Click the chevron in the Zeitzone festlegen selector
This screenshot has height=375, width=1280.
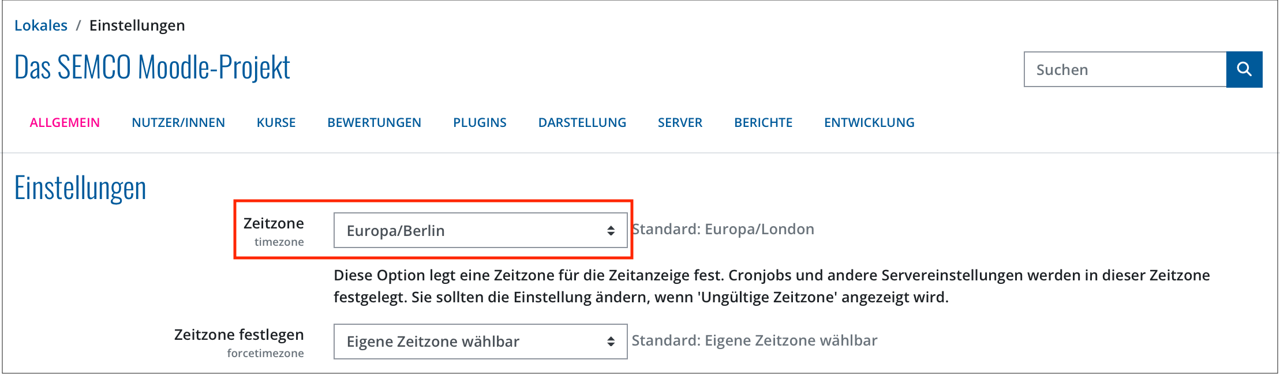point(610,341)
